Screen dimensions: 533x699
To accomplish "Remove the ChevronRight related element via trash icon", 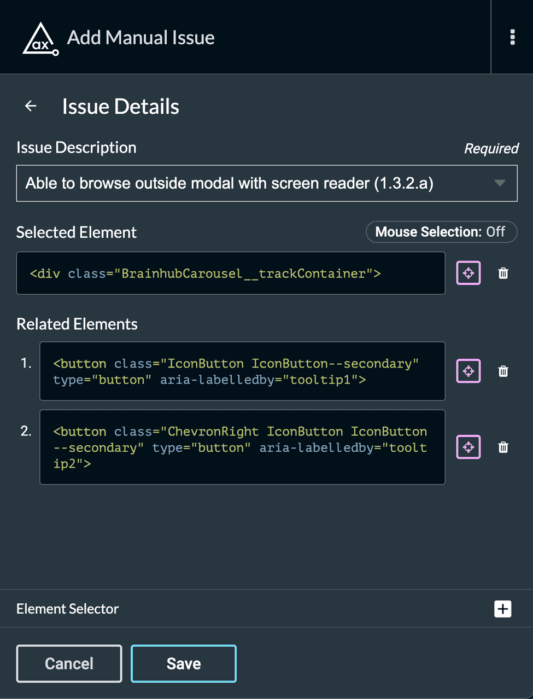I will pos(503,447).
